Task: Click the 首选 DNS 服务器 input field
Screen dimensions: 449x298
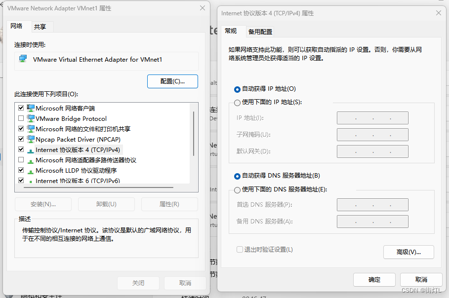Action: (x=372, y=205)
